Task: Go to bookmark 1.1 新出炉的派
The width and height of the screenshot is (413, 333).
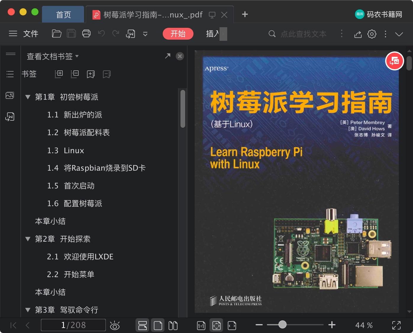Action: pyautogui.click(x=75, y=115)
